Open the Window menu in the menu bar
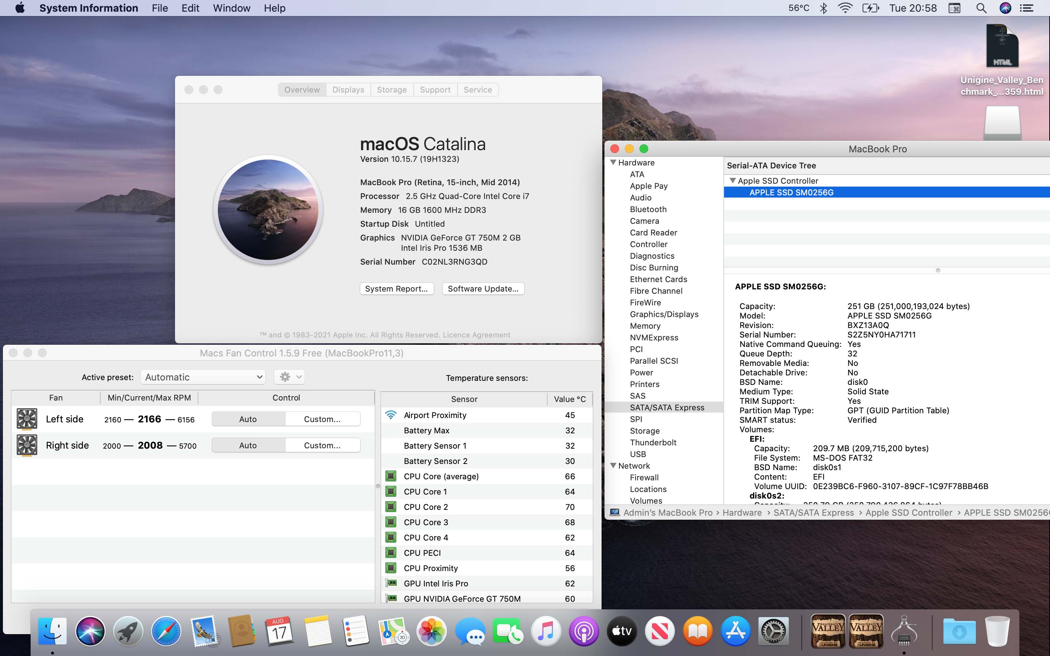Image resolution: width=1050 pixels, height=656 pixels. click(231, 8)
